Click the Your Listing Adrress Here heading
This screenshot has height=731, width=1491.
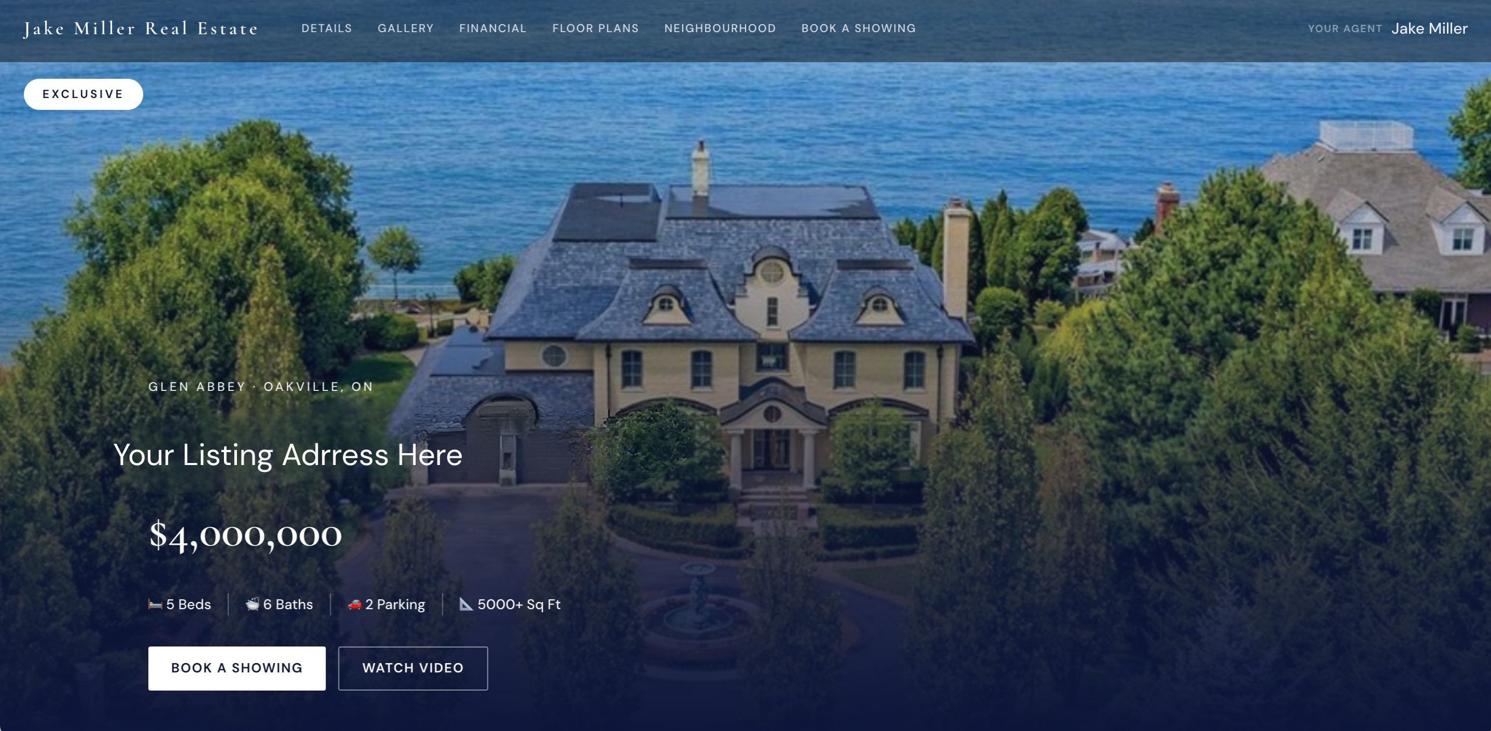tap(288, 455)
